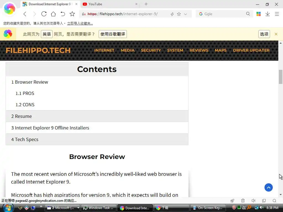Screen dimensions: 283x212
Task: Open the downloads arrow icon in toolbar
Action: [268, 14]
